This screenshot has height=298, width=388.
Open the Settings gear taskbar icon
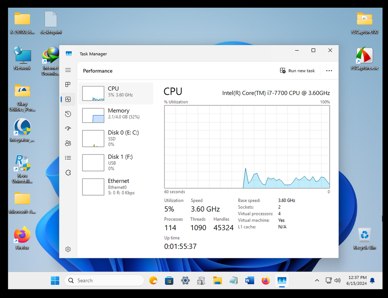coord(185,280)
